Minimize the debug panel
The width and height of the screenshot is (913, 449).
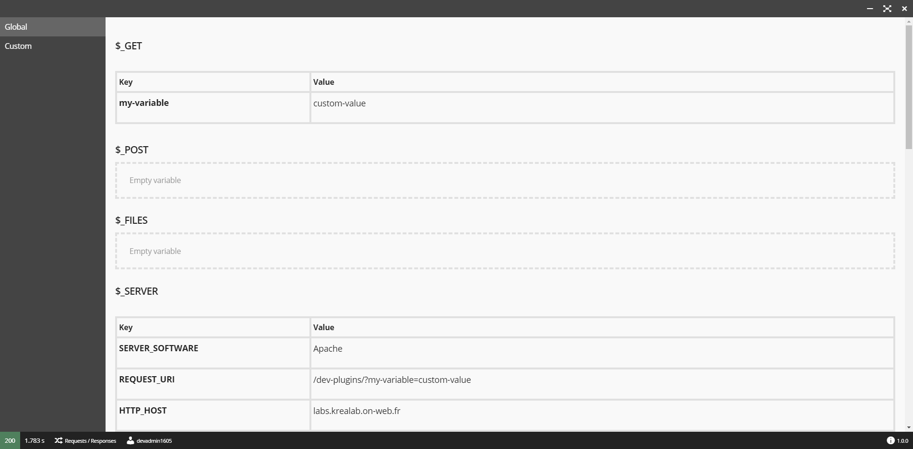[x=870, y=9]
